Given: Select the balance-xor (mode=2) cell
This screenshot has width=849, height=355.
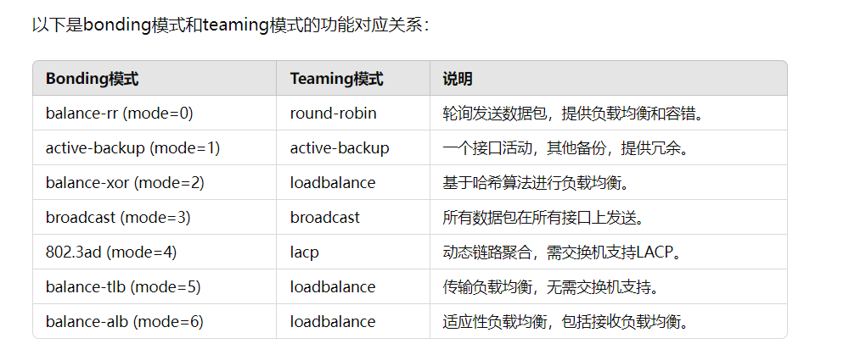Looking at the screenshot, I should pyautogui.click(x=155, y=183).
